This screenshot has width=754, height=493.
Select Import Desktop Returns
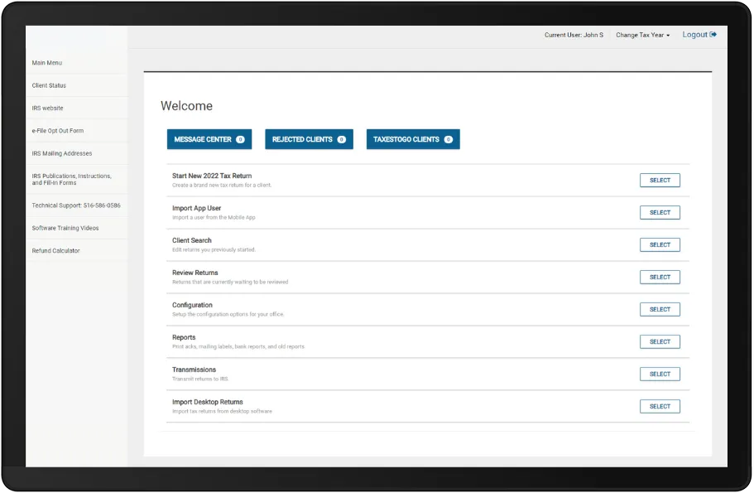pos(660,406)
